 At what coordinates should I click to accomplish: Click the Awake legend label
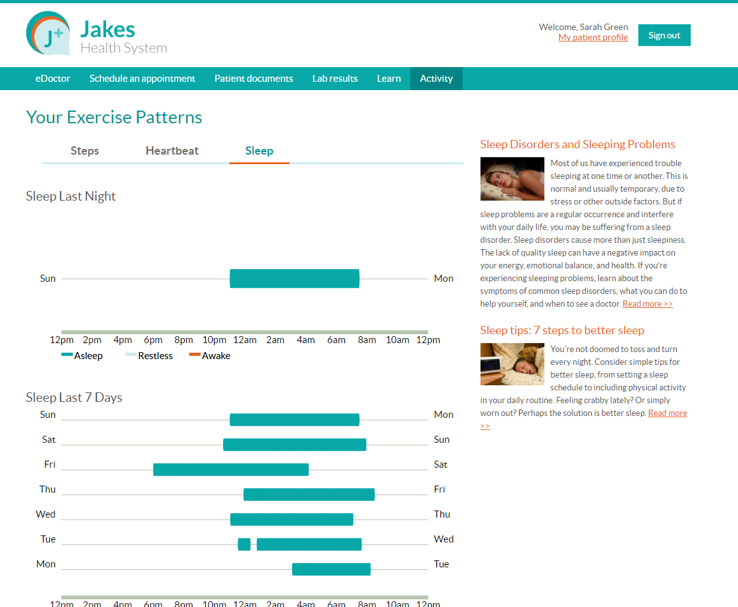216,356
